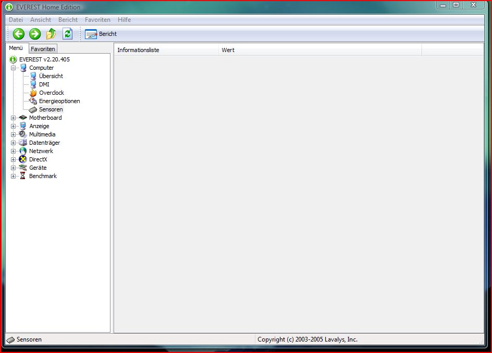Select the Benchmark tree label
This screenshot has width=492, height=353.
coord(43,176)
